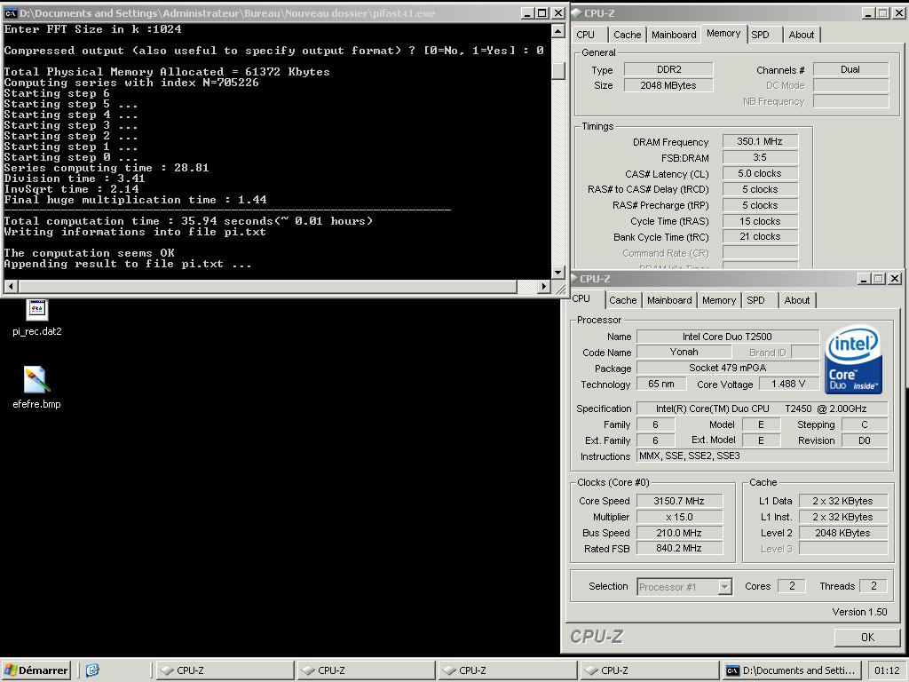Click the Démarrer start button
The height and width of the screenshot is (682, 909).
click(36, 670)
